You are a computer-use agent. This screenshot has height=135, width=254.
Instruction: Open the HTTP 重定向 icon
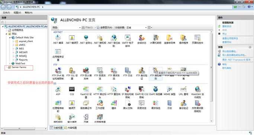[114, 89]
